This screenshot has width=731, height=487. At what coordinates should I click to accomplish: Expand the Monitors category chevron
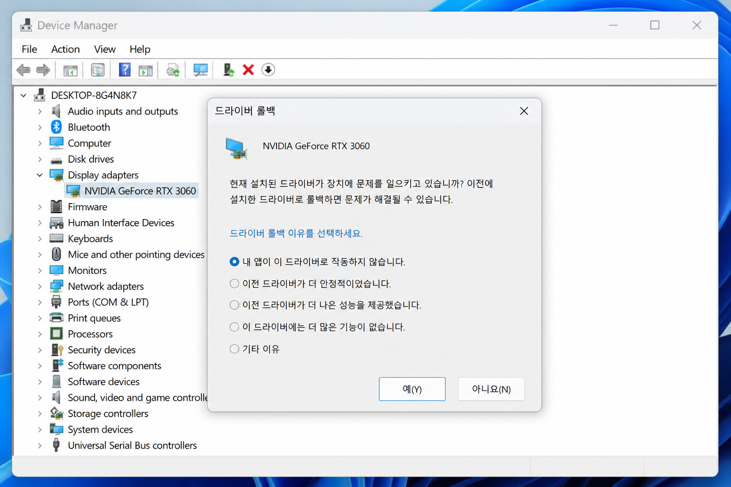[40, 270]
